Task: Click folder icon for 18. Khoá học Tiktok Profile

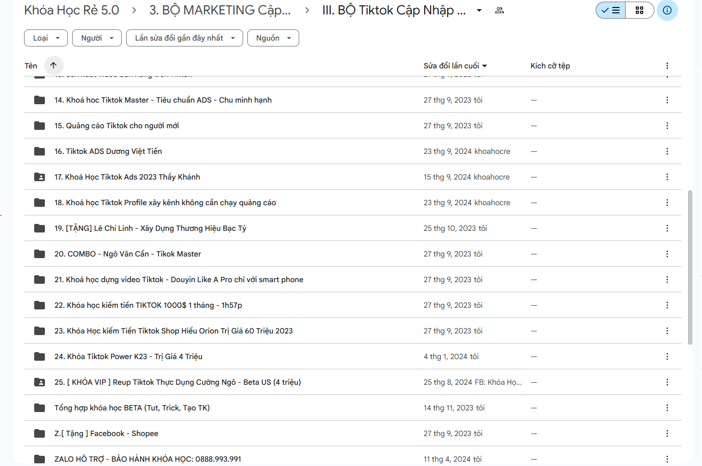Action: (40, 203)
